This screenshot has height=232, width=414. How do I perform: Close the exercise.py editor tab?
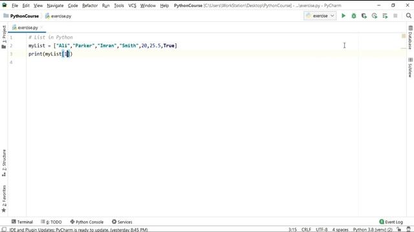pos(41,27)
